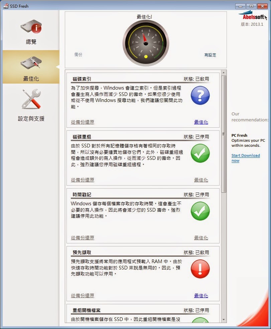Open the 總覽 overview section icon
This screenshot has height=329, width=271.
point(31,26)
